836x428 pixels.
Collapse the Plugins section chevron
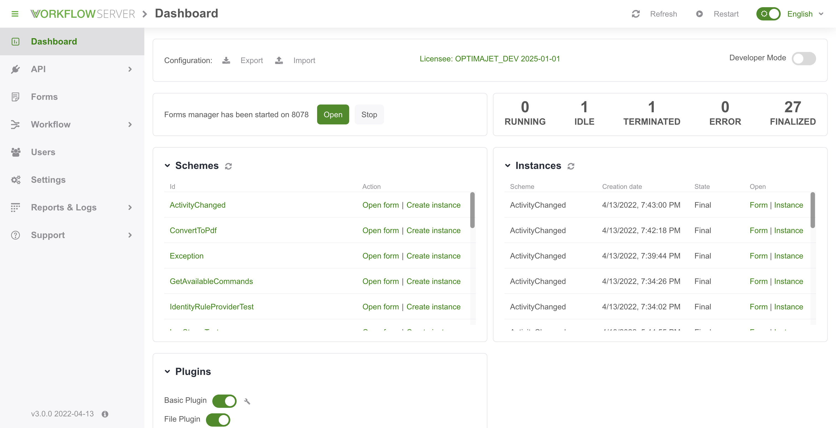point(168,372)
